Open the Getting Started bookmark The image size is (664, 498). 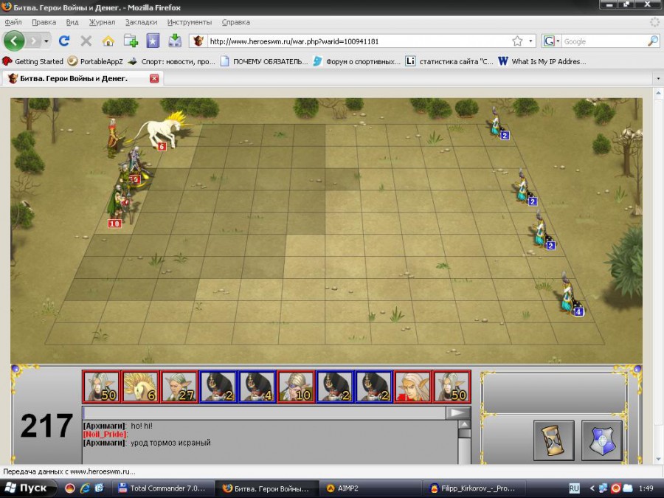pyautogui.click(x=33, y=61)
